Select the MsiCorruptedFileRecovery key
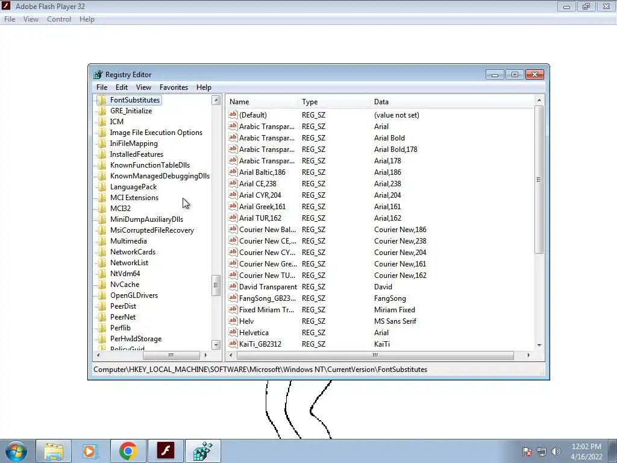This screenshot has height=463, width=617. [x=152, y=230]
